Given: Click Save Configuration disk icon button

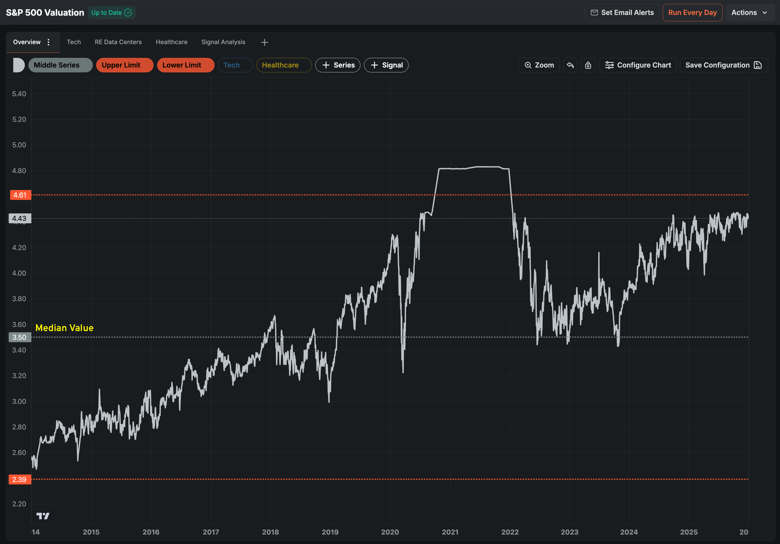Looking at the screenshot, I should tap(724, 65).
